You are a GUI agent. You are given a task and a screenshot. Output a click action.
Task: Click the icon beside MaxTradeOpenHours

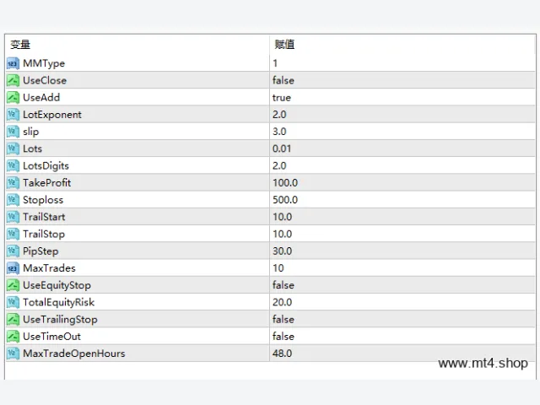[13, 354]
